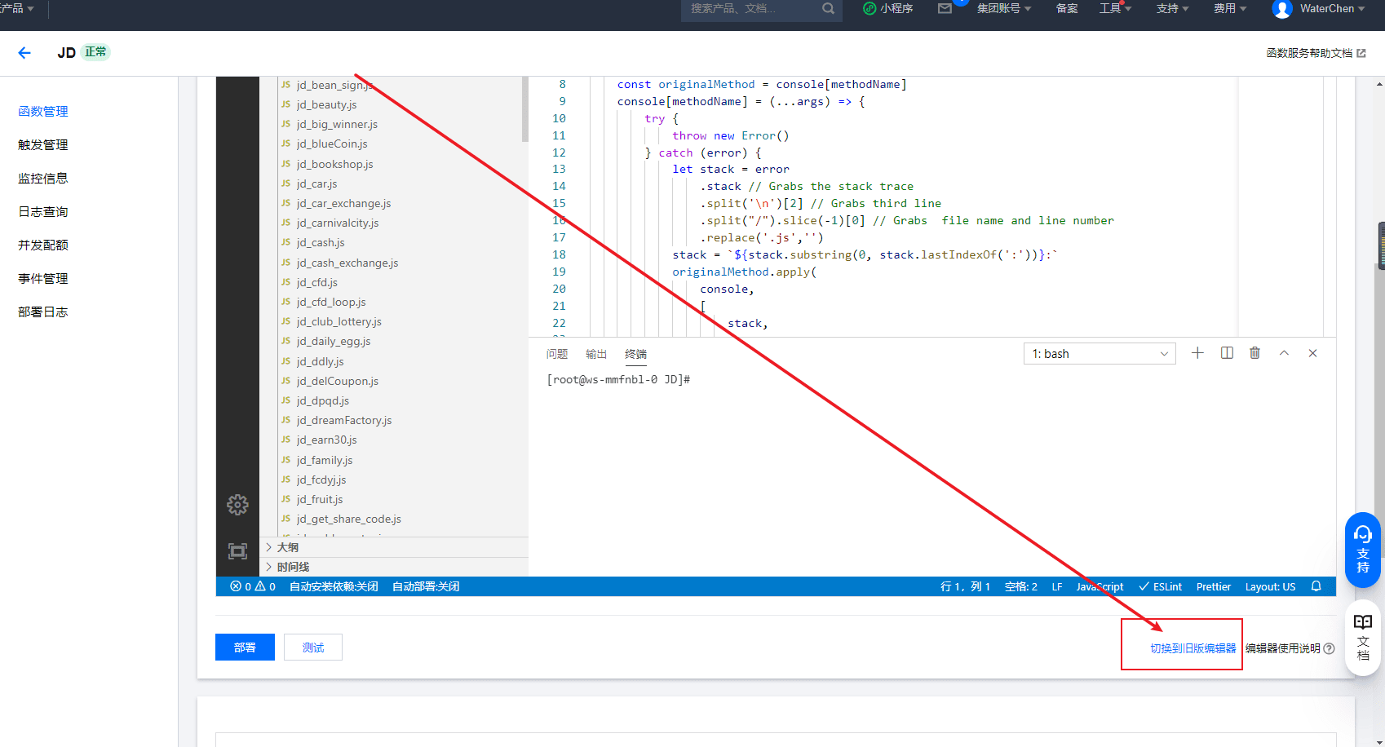Click the 切换到旧版编辑器 link
Image resolution: width=1385 pixels, height=747 pixels.
click(1193, 648)
